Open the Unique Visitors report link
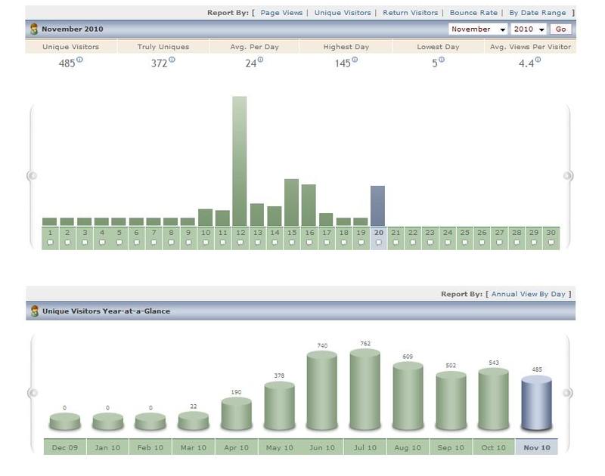 (343, 13)
